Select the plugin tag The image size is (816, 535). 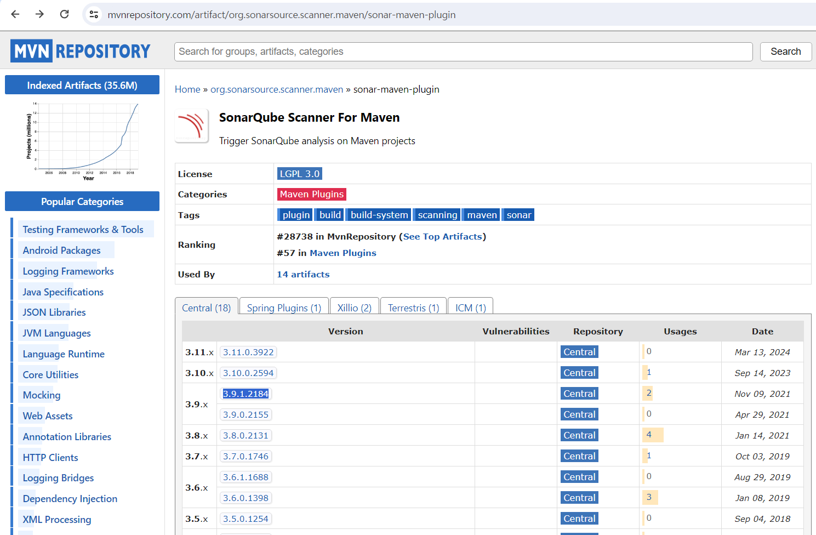(x=295, y=215)
